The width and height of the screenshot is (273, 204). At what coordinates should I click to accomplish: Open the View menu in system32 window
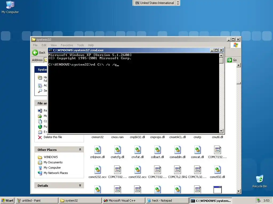54,45
